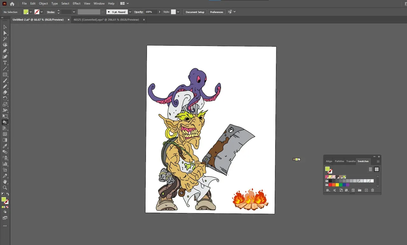
Task: Switch to the Align panel tab
Action: pos(329,161)
